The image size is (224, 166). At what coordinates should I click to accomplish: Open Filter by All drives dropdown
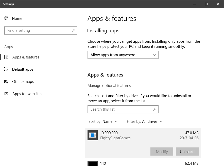coord(145,122)
